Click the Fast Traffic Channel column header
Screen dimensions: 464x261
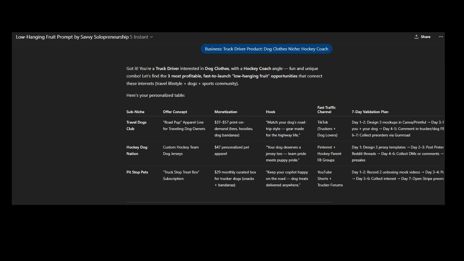327,109
